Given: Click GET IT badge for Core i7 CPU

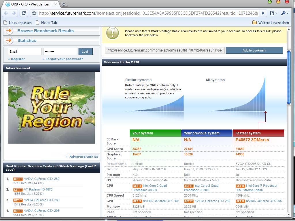Looking at the screenshot, I should click(x=240, y=186).
